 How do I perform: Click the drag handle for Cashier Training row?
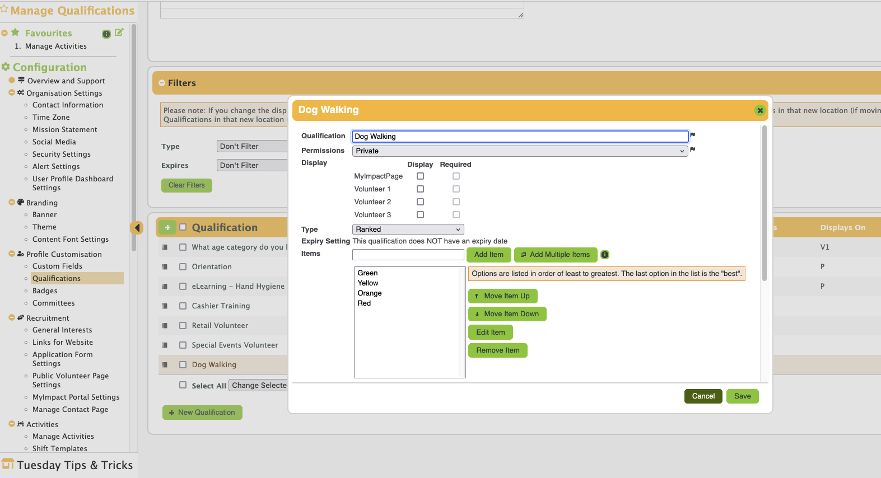click(165, 306)
